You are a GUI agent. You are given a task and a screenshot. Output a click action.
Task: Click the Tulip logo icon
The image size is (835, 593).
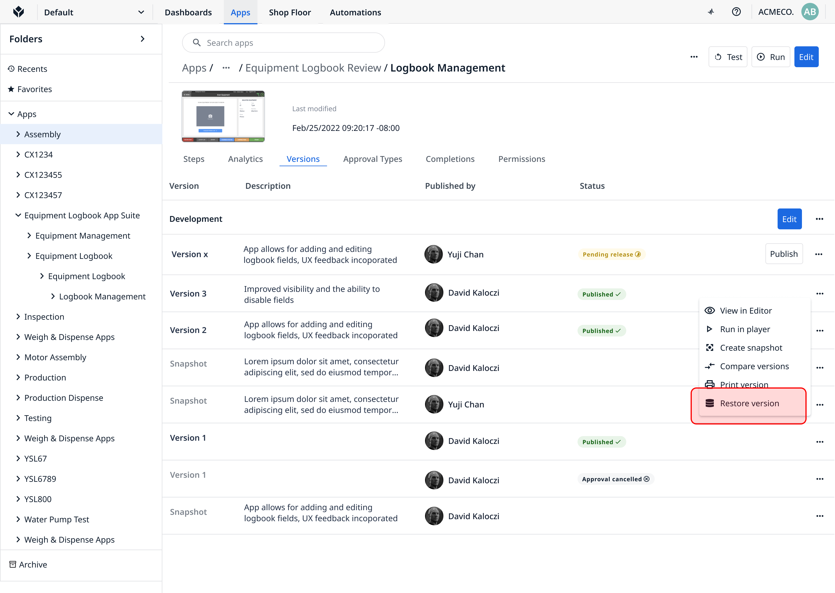pyautogui.click(x=18, y=12)
